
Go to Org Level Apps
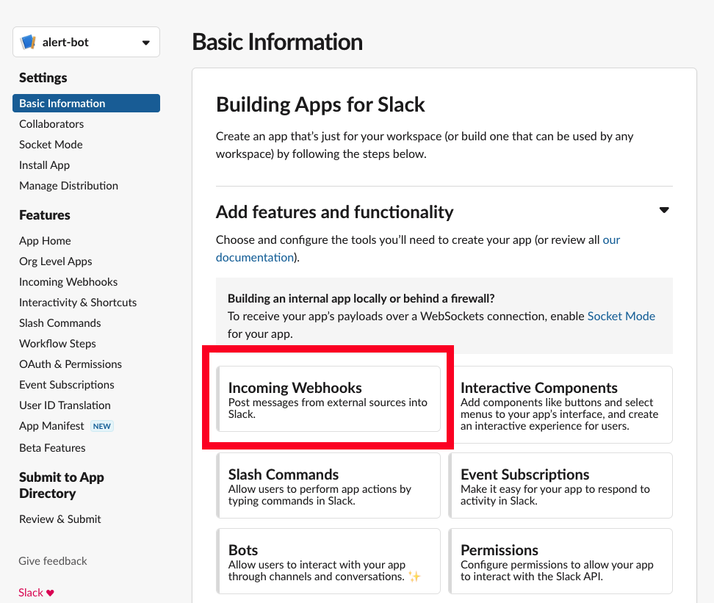[x=56, y=261]
